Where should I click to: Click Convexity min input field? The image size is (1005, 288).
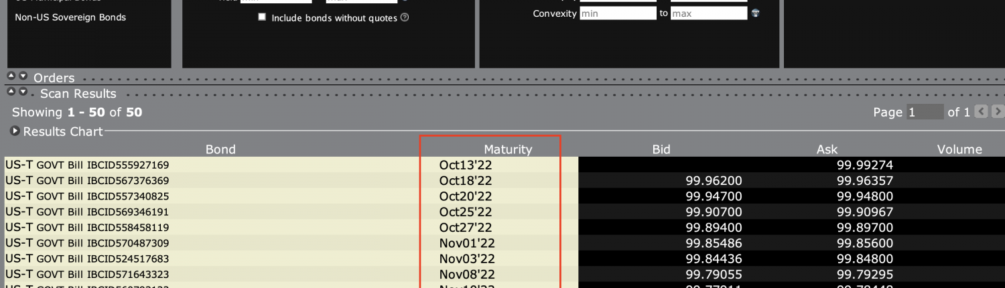[x=618, y=13]
